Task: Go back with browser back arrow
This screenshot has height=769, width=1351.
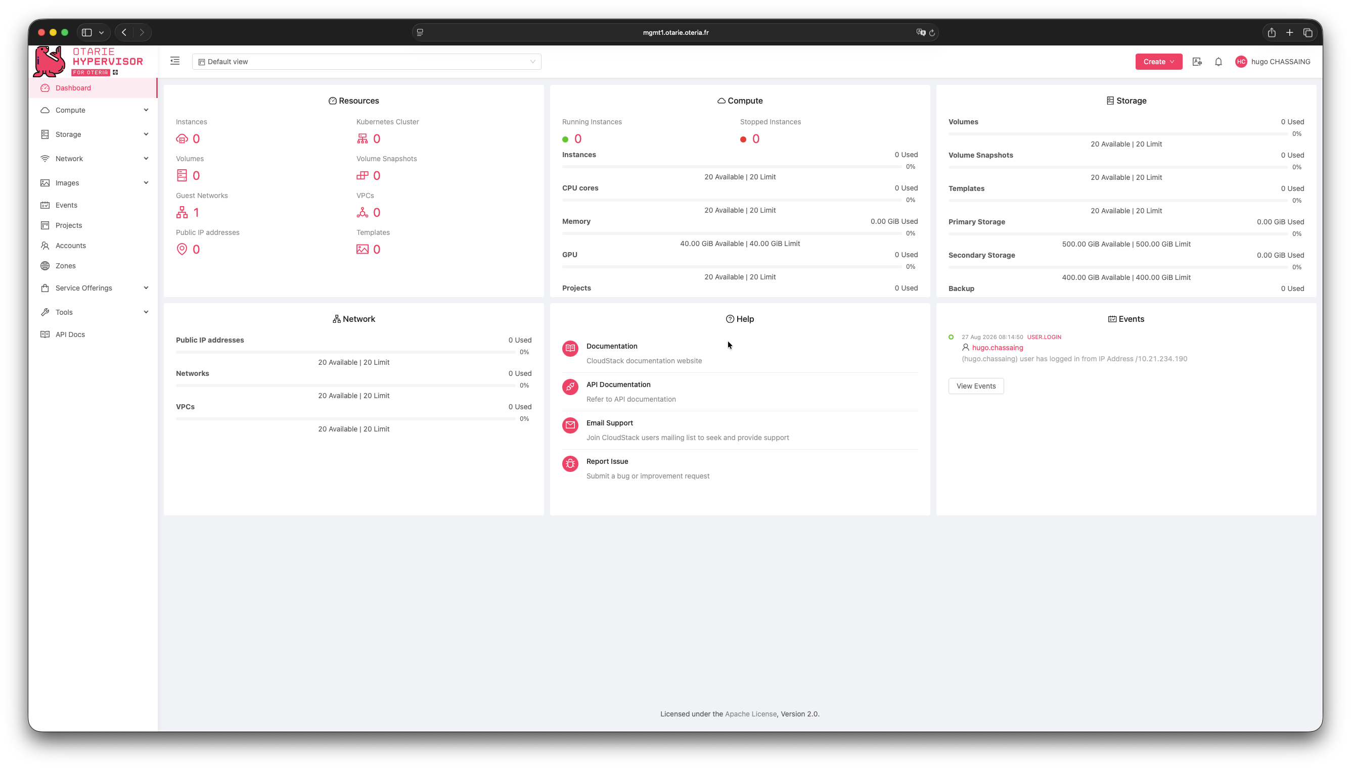Action: tap(124, 33)
